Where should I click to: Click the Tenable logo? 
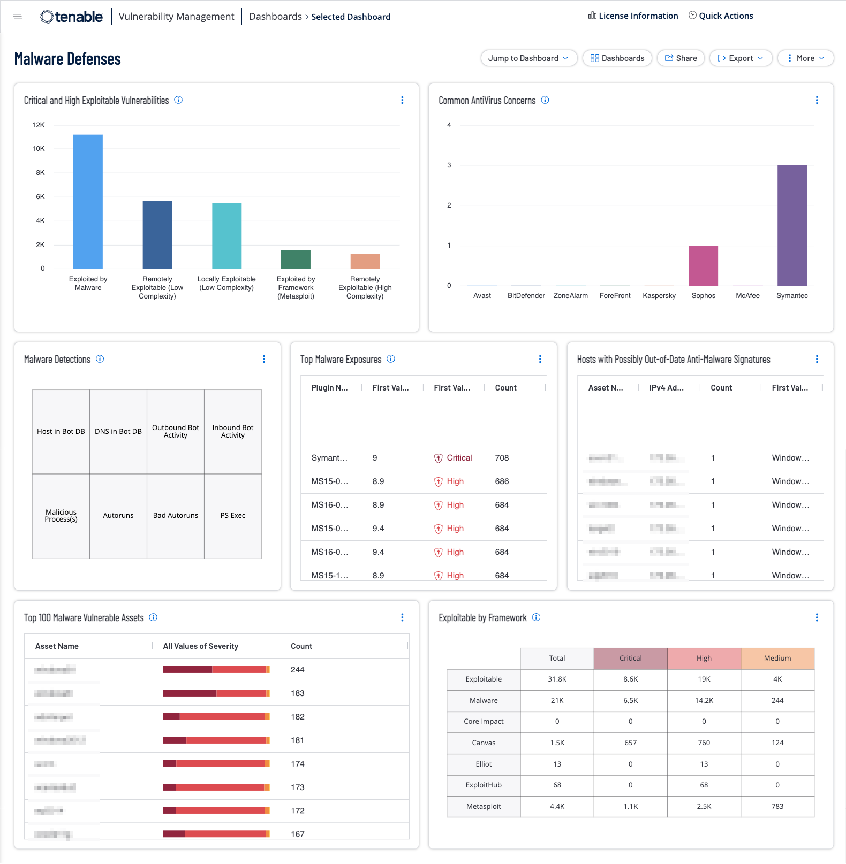pos(71,17)
